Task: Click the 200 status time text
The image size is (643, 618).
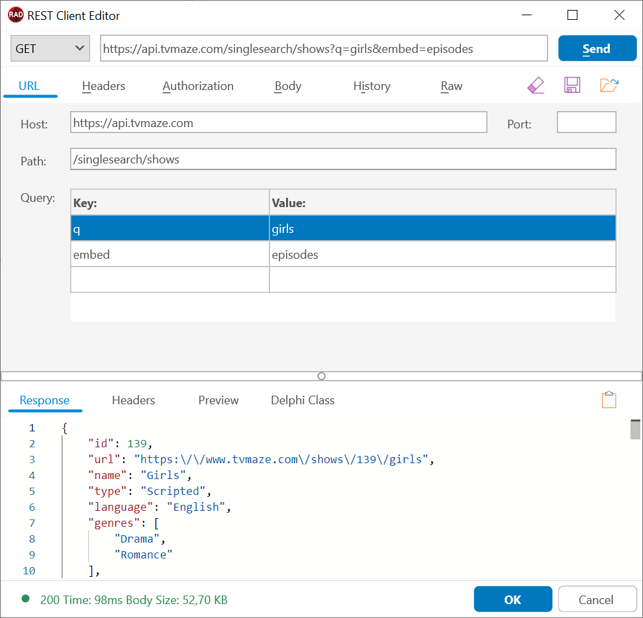Action: click(x=134, y=600)
